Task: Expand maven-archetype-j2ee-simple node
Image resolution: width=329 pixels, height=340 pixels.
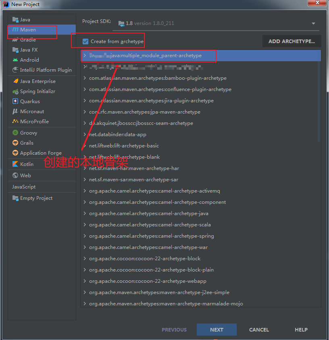Action: tap(85, 292)
